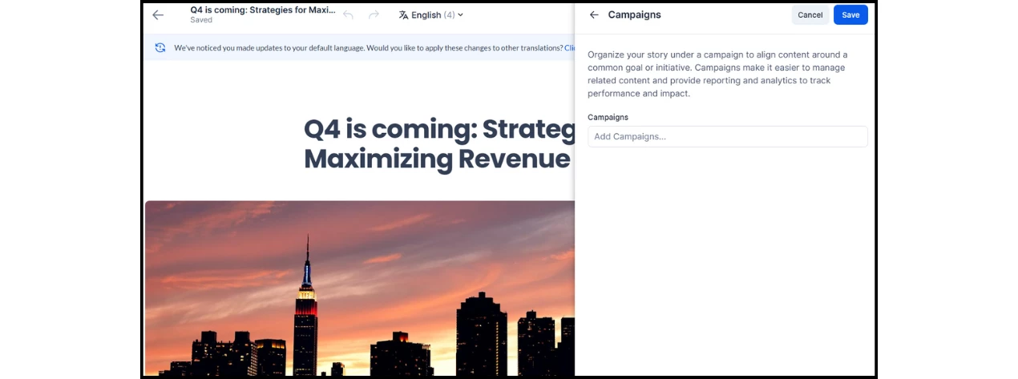
Task: Cancel the Campaigns panel changes
Action: point(810,15)
